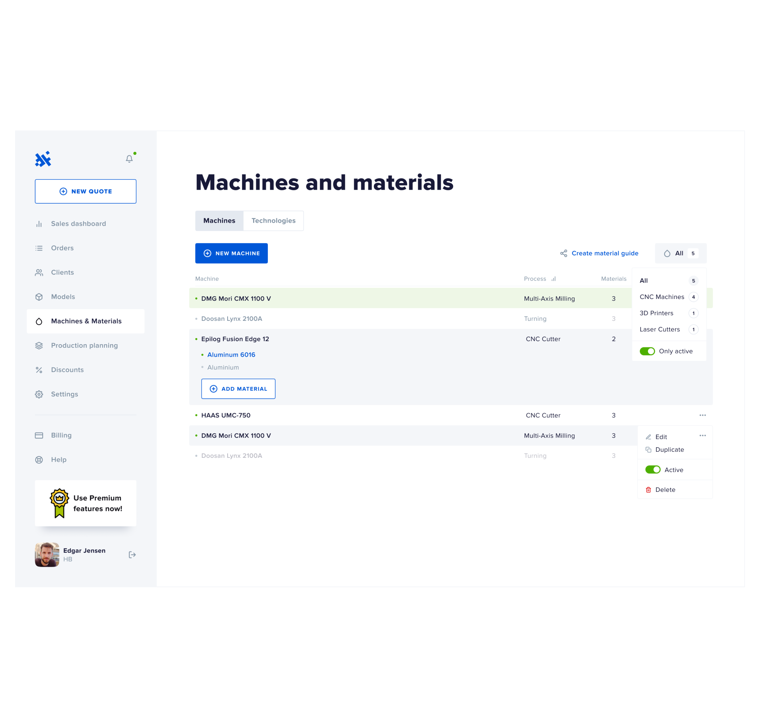760x717 pixels.
Task: Toggle the Only active switch
Action: [647, 351]
